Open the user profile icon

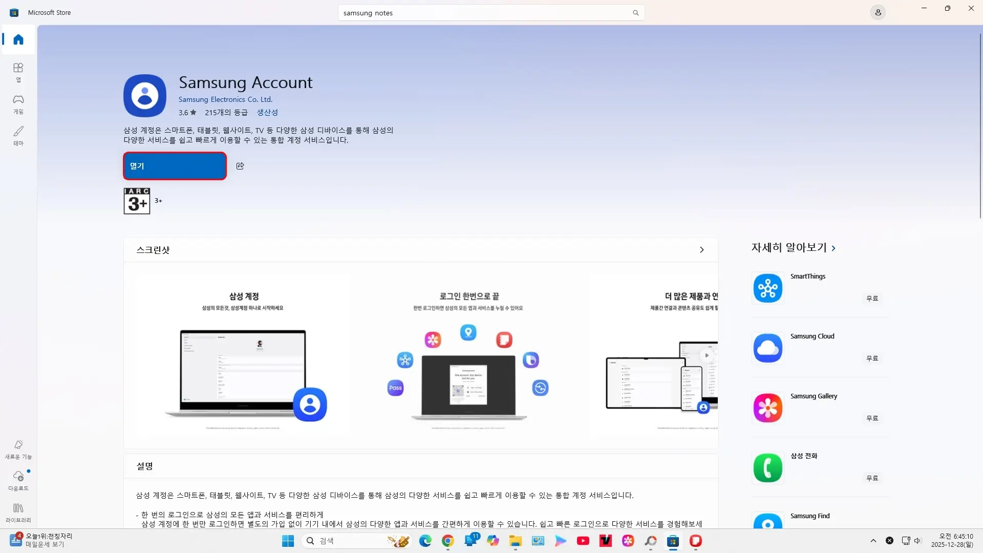point(878,12)
